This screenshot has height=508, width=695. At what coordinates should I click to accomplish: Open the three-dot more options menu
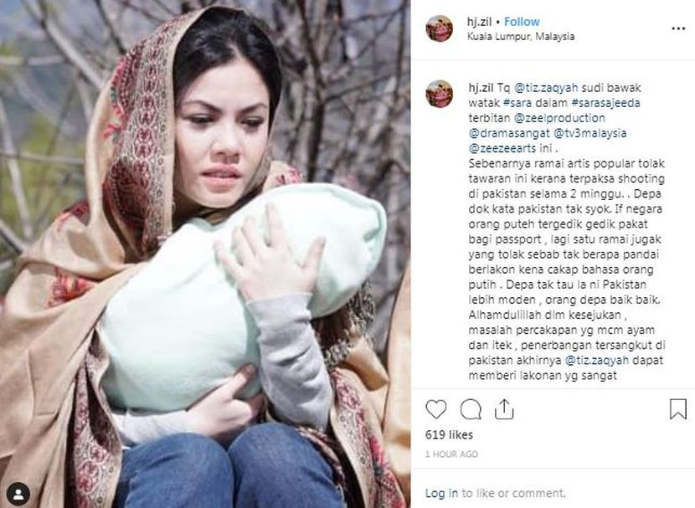click(678, 28)
